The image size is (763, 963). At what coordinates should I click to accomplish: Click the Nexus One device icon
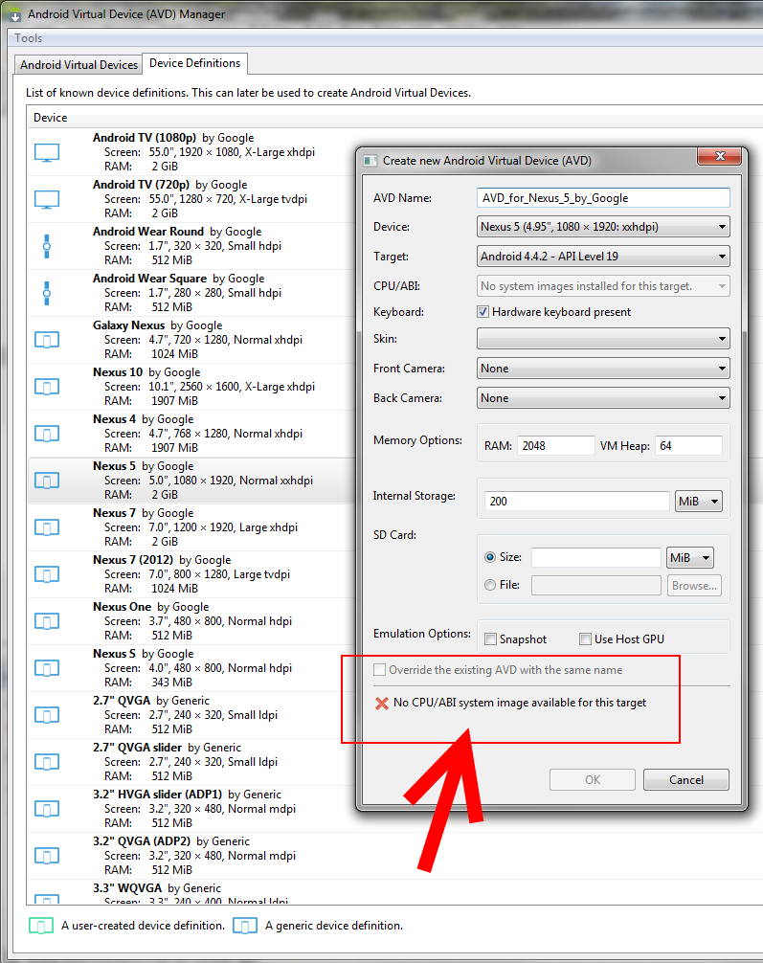click(x=47, y=621)
